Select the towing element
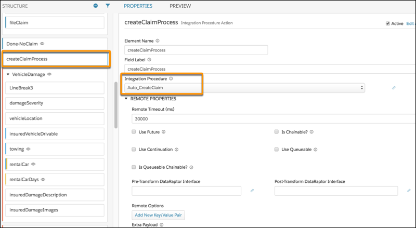Viewport: 416px width, 228px height. [x=55, y=149]
